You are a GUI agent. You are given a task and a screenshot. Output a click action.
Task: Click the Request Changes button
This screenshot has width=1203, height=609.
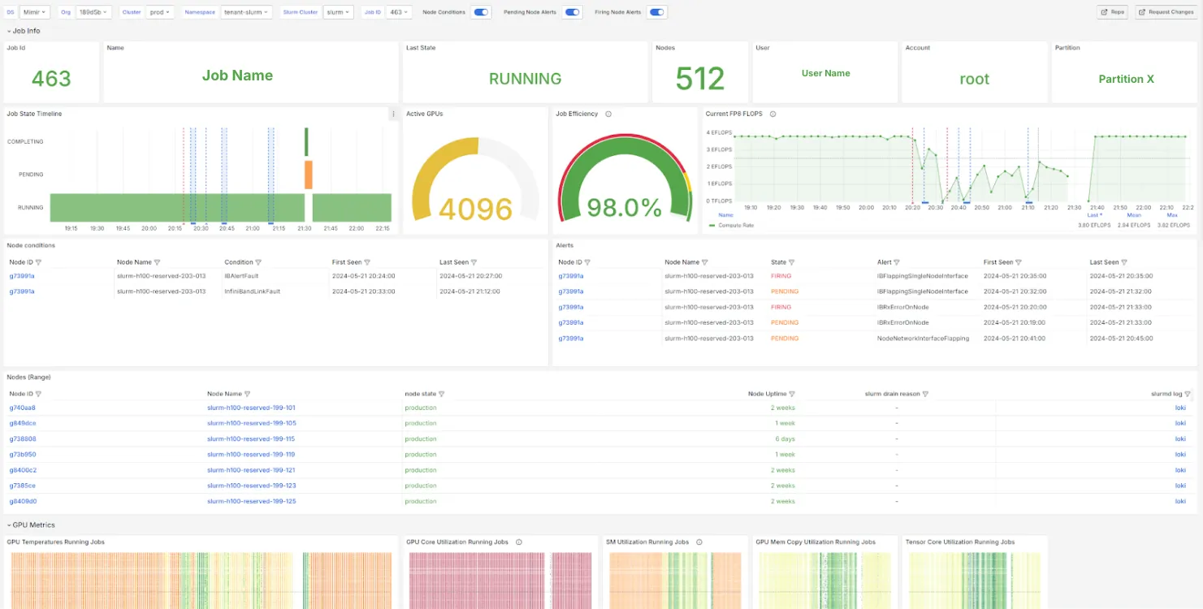coord(1165,12)
